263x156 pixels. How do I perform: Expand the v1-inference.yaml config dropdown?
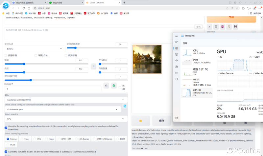(63, 109)
